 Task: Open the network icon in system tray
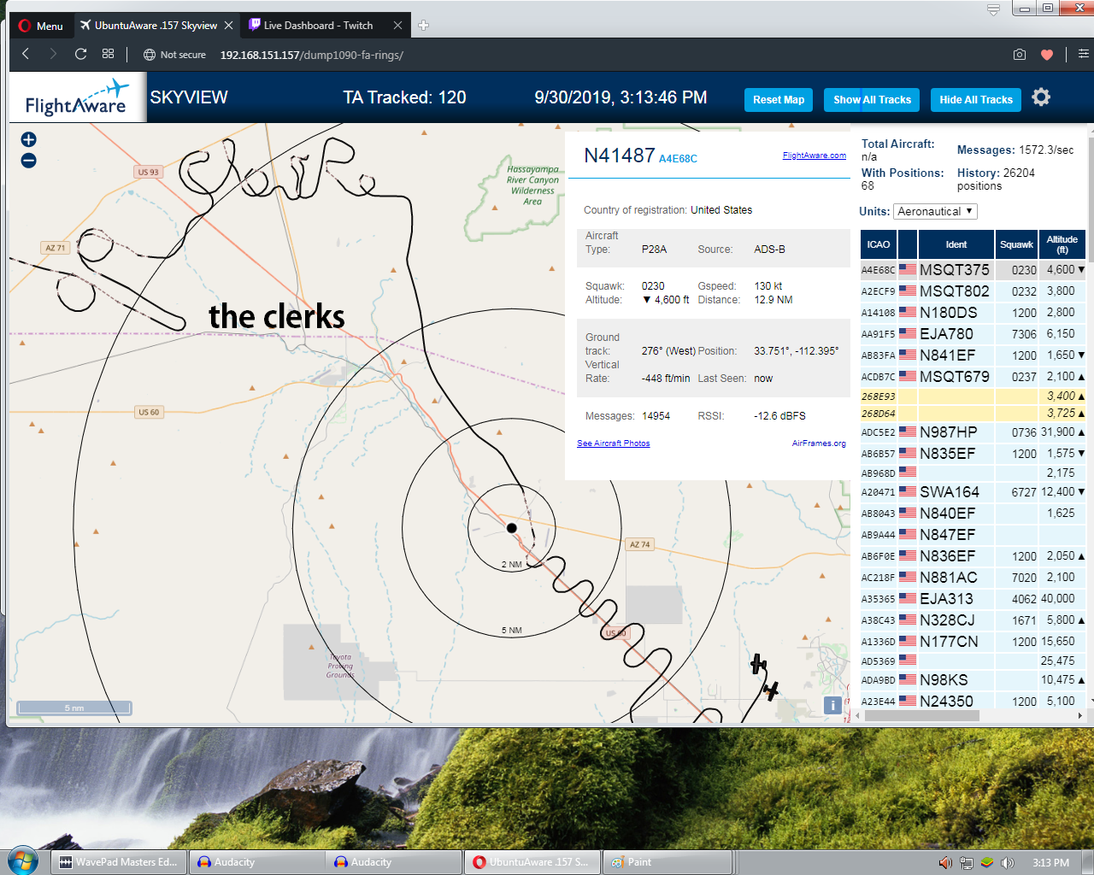point(967,863)
